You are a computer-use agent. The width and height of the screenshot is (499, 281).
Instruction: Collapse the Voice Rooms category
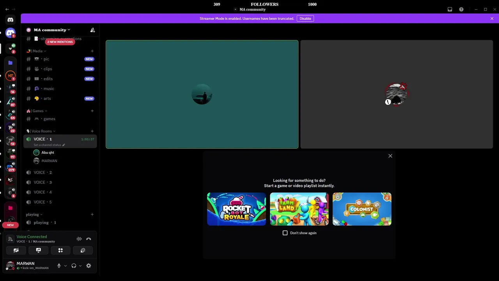coord(41,131)
